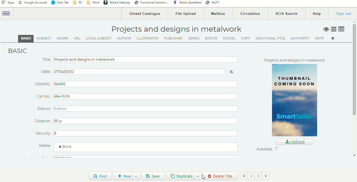Open the Work bookmark folder
Screen dimensions: 357x182
click(x=93, y=3)
